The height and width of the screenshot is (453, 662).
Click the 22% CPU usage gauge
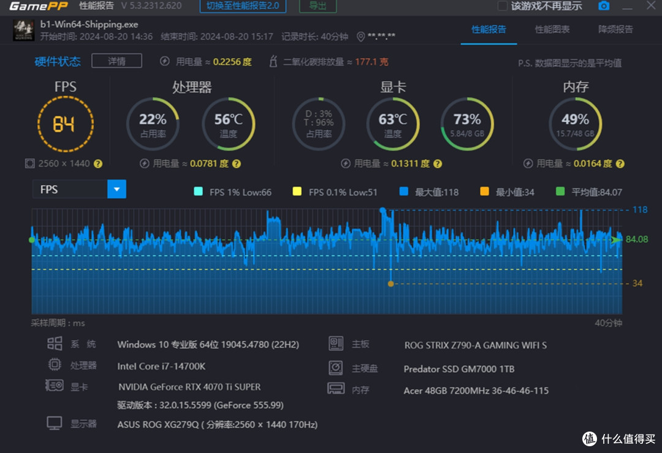coord(153,124)
